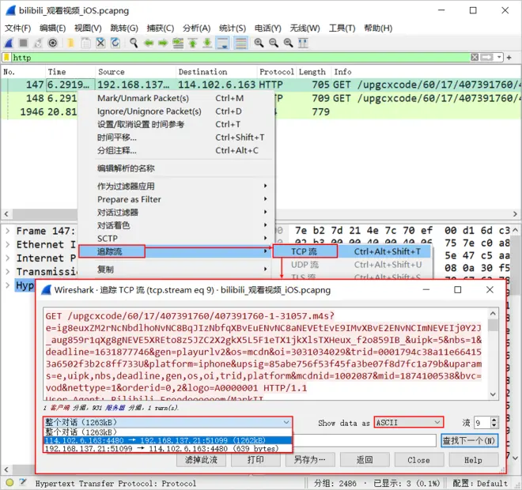The image size is (522, 490).
Task: Zoom out of packet text
Action: (274, 43)
